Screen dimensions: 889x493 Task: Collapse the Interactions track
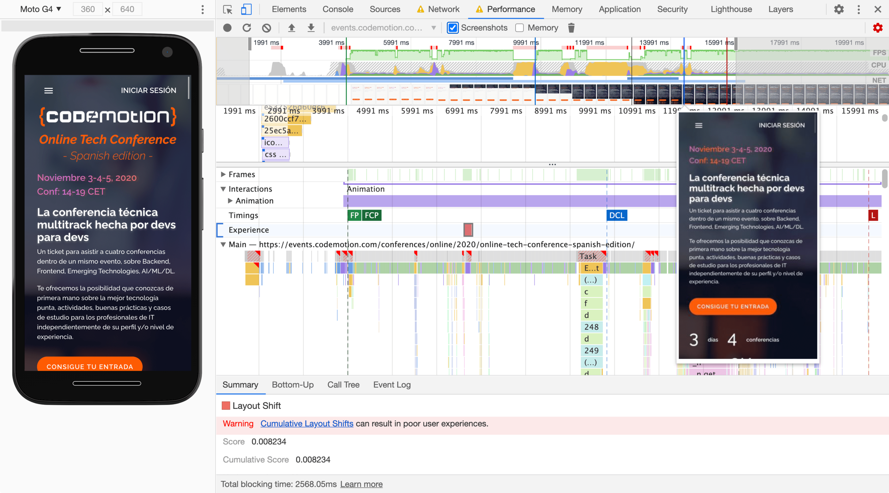[223, 189]
